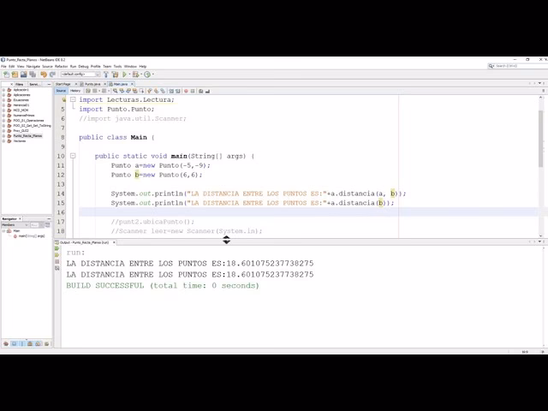Click the lightbulb hint icon beside import line
The height and width of the screenshot is (411, 548).
(x=63, y=99)
